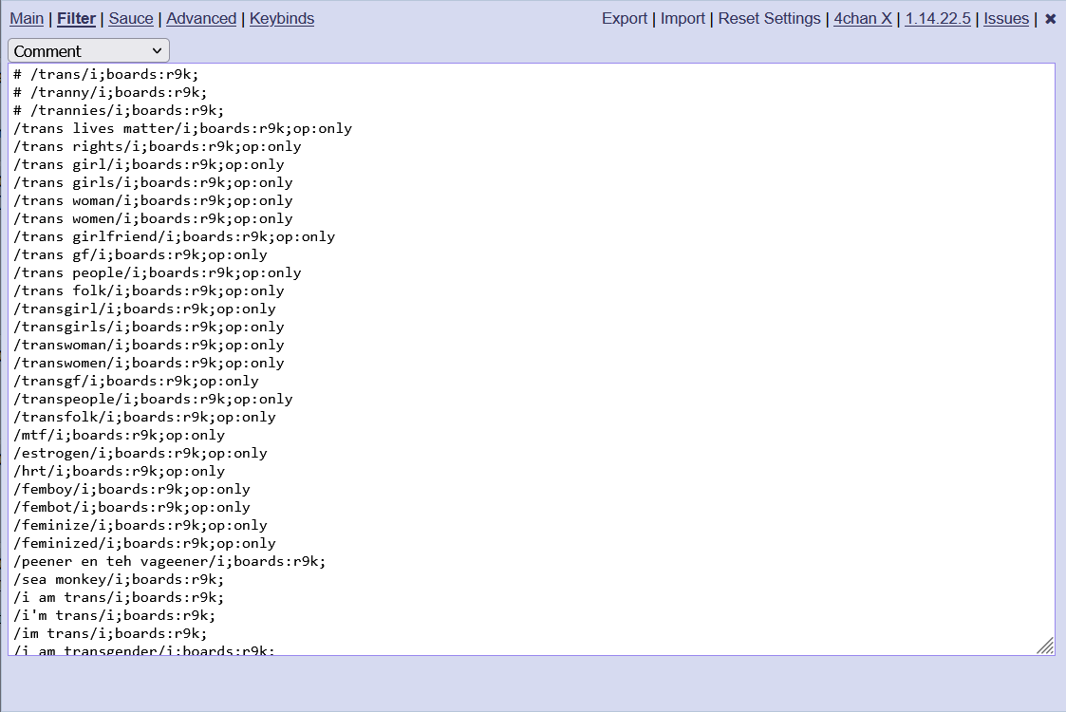Click the '/transpeople/i;boards:r9k;op:only' line
This screenshot has width=1066, height=712.
[153, 399]
